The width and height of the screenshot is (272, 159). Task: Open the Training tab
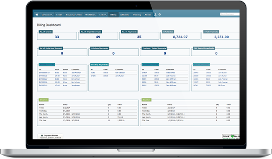coord(137,15)
